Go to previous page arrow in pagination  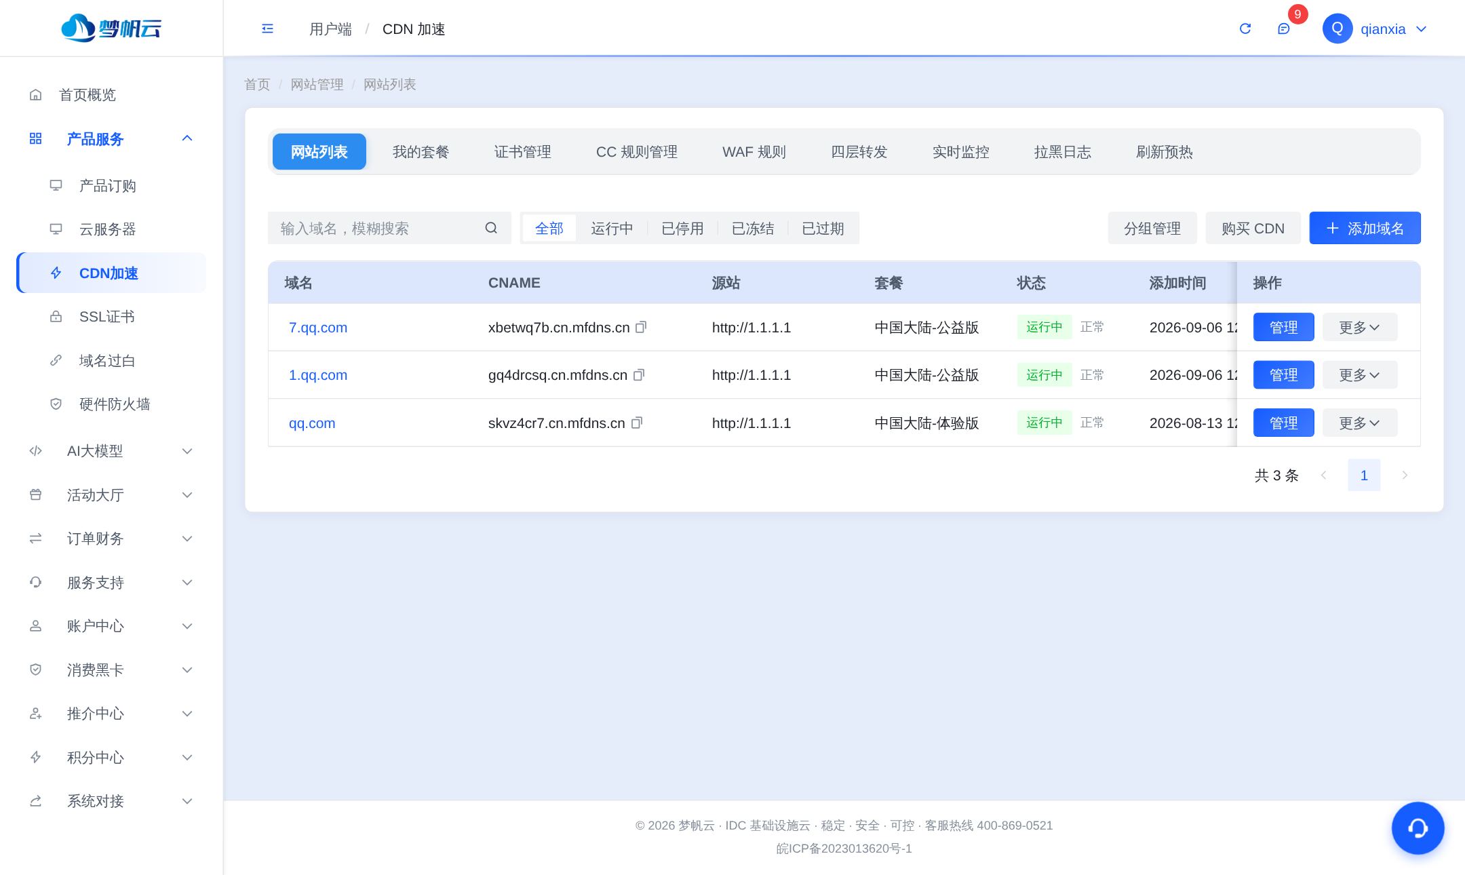click(1323, 475)
